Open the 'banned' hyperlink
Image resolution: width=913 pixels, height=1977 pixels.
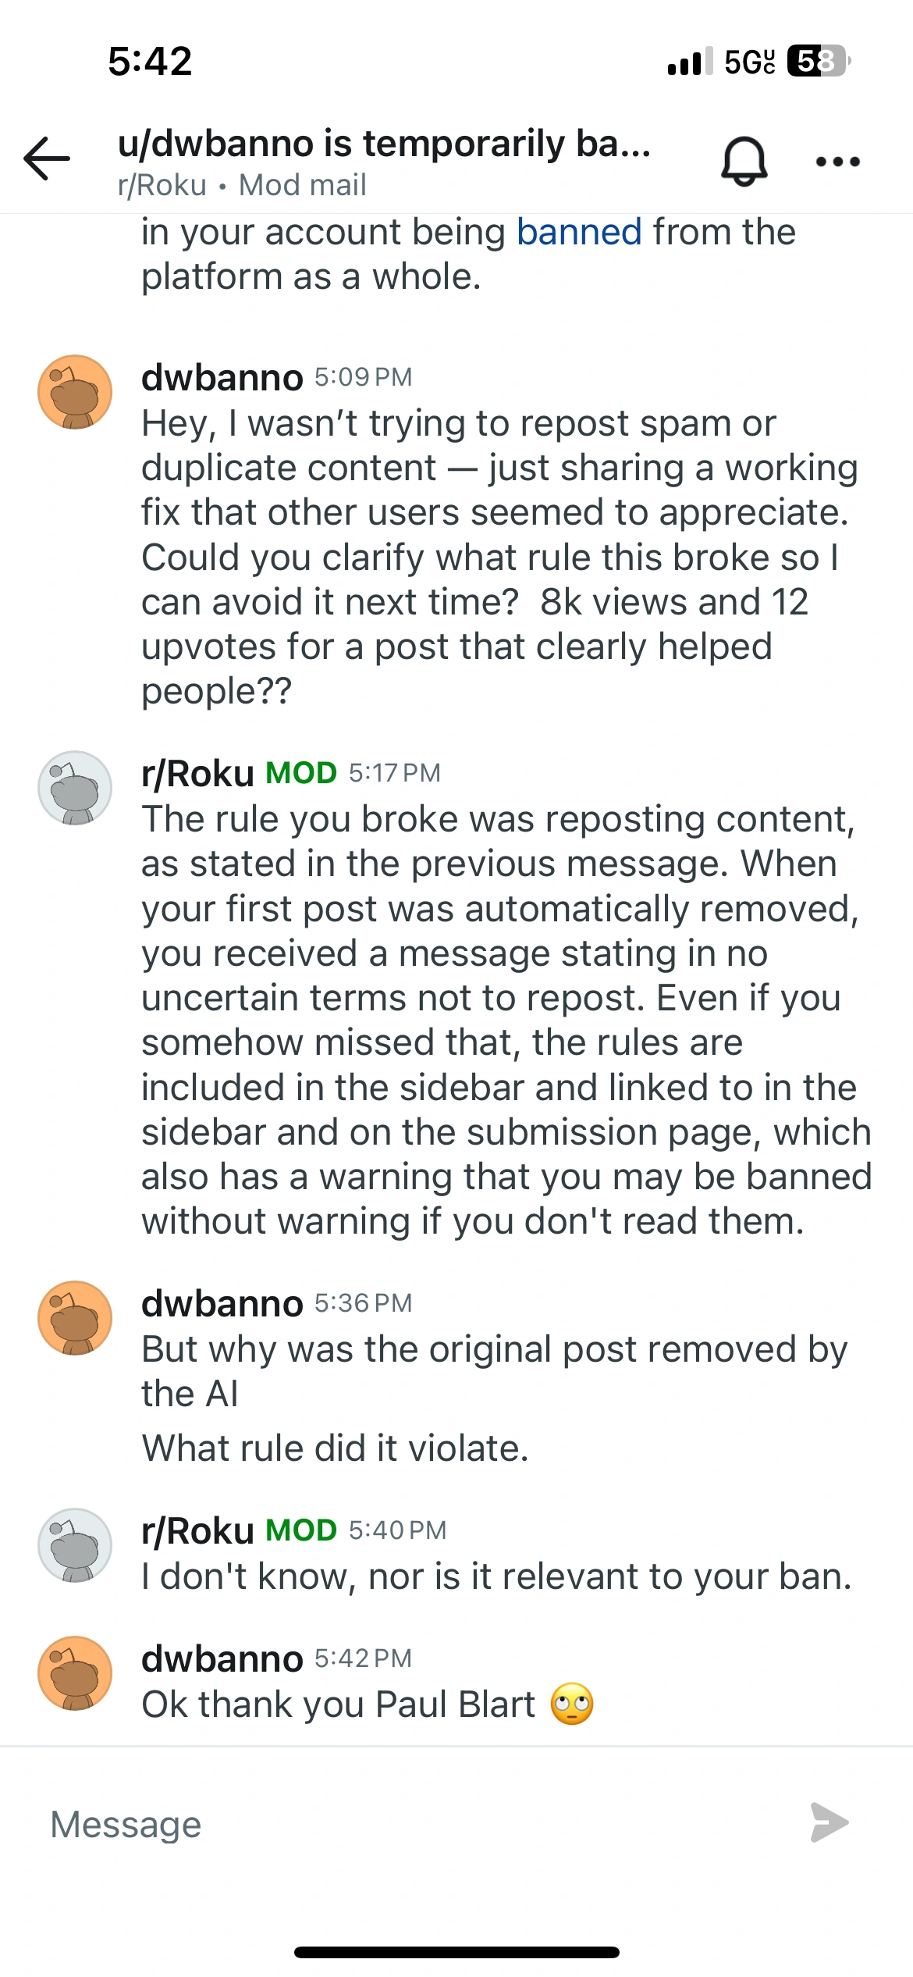click(578, 231)
